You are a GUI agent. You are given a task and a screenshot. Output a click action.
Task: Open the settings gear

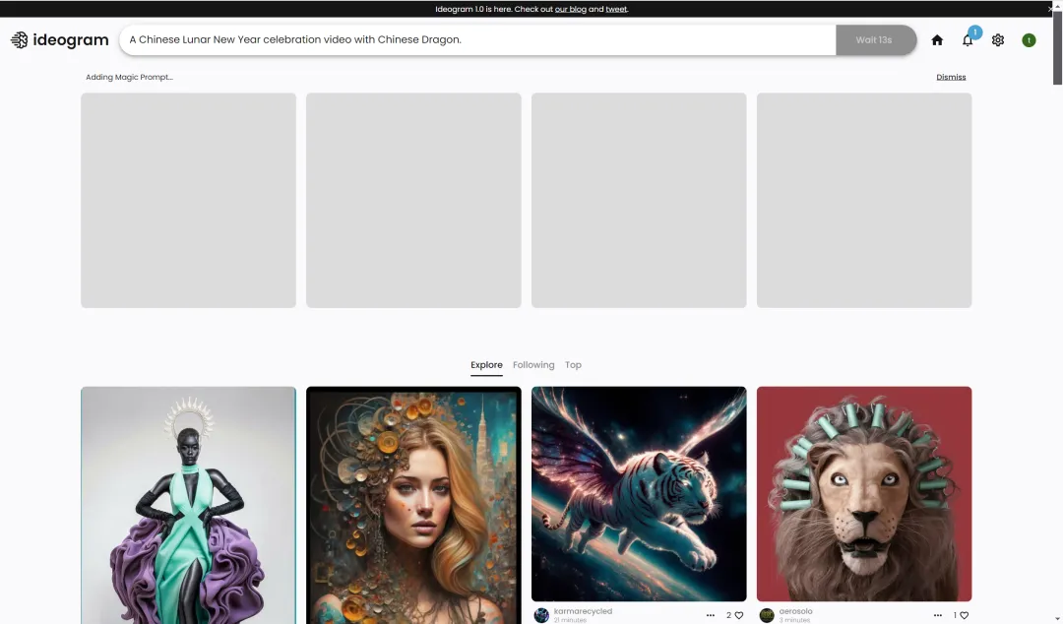tap(998, 40)
